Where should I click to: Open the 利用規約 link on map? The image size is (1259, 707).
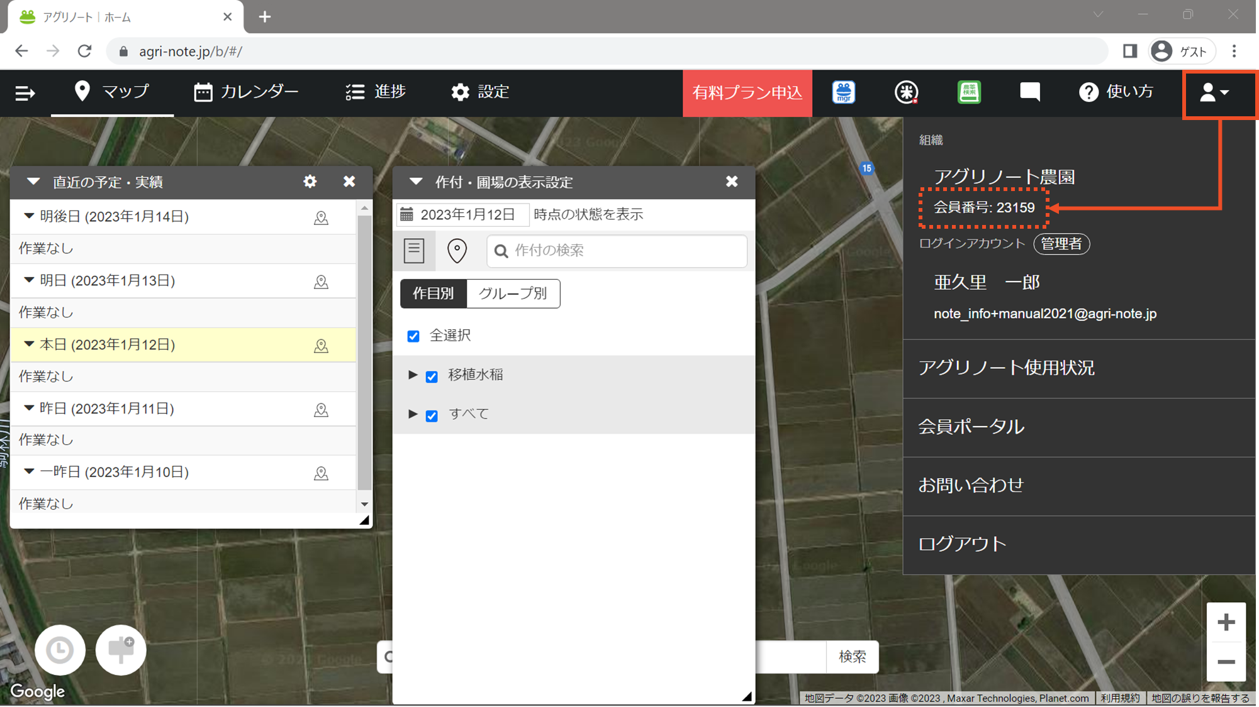[1120, 698]
